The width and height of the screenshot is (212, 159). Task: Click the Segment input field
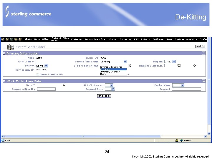pyautogui.click(x=186, y=89)
